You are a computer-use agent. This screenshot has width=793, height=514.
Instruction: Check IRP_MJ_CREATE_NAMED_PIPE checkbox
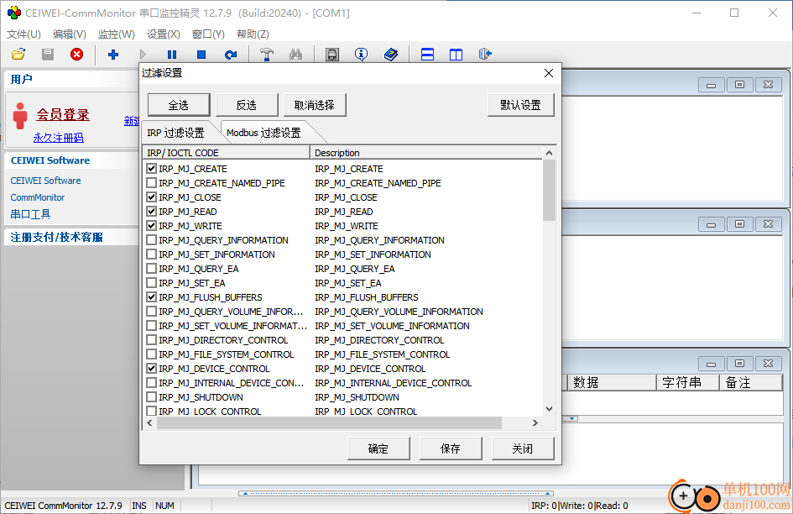tap(151, 182)
